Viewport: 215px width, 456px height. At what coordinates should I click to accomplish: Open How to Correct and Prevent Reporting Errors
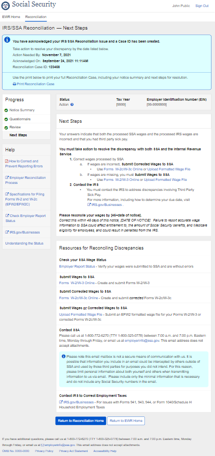tap(24, 164)
